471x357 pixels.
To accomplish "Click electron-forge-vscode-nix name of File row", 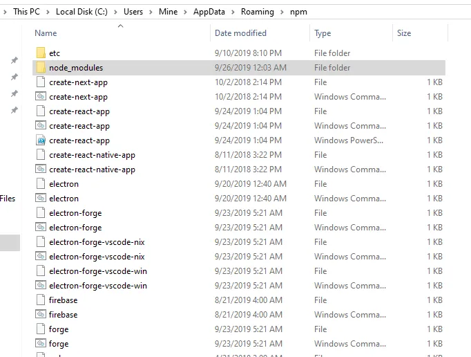I will (x=97, y=242).
